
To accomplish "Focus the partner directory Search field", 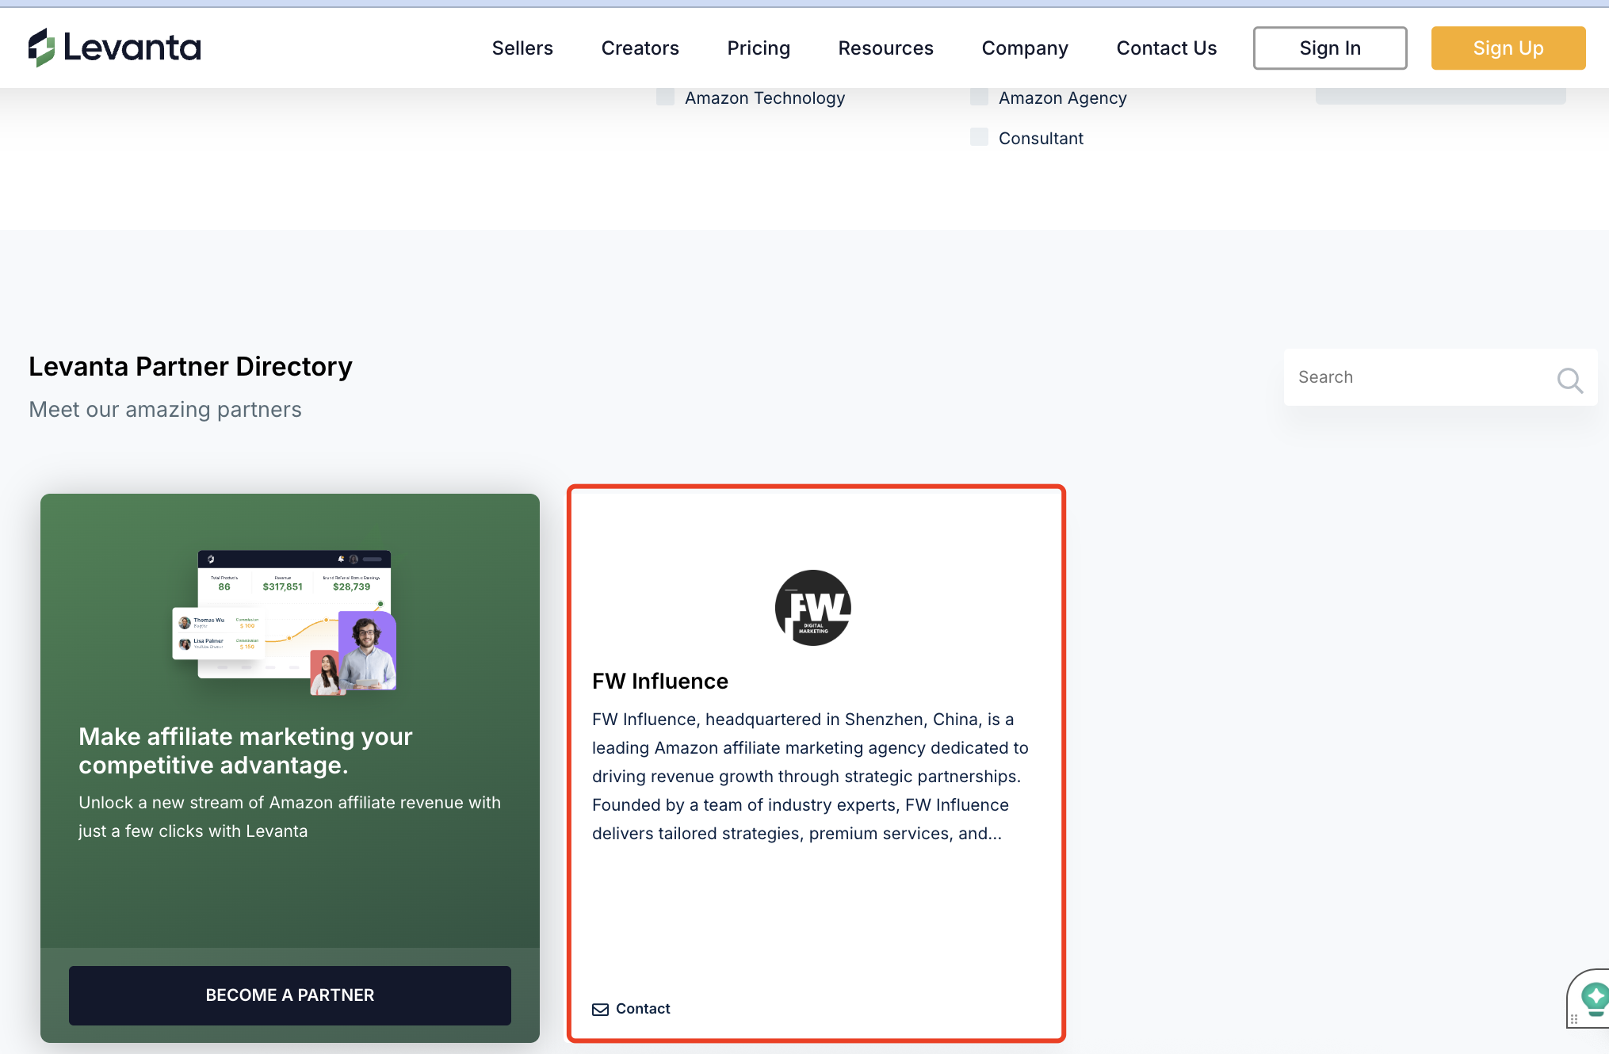I will pos(1439,377).
